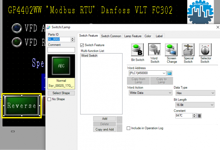220x150 pixels.
Task: Select the Selector Switch icon
Action: (x=205, y=50)
